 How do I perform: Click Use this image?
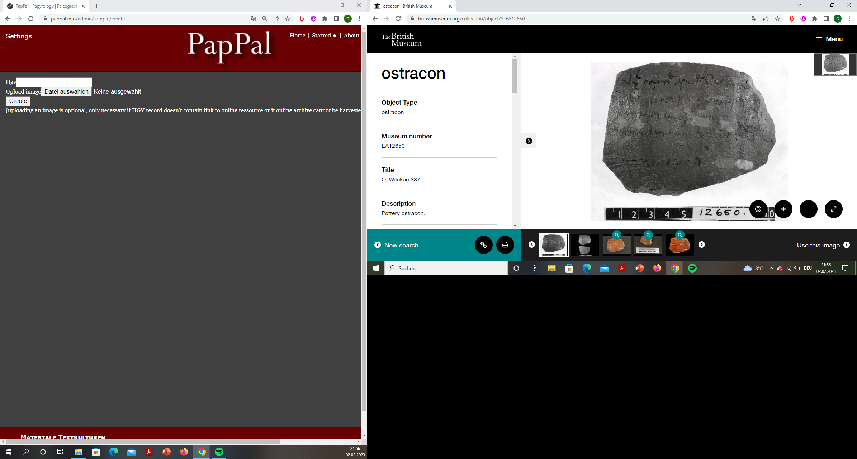click(x=823, y=245)
